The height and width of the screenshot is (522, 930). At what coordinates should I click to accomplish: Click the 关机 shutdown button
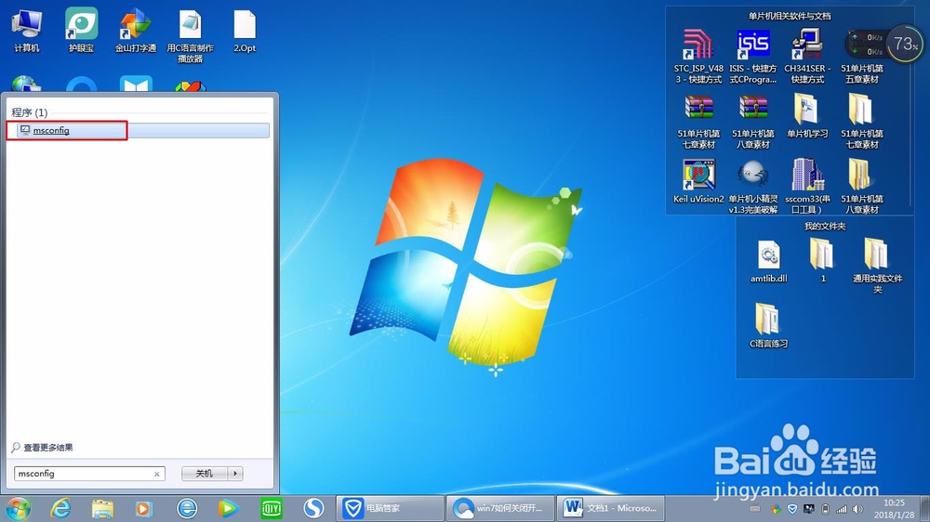point(205,474)
